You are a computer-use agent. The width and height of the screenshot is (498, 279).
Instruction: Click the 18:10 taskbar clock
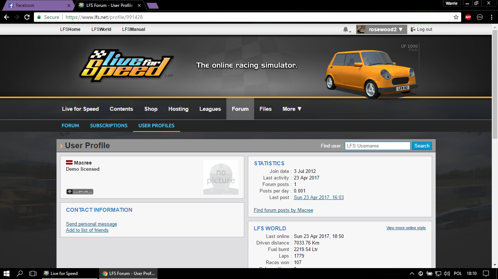point(471,274)
